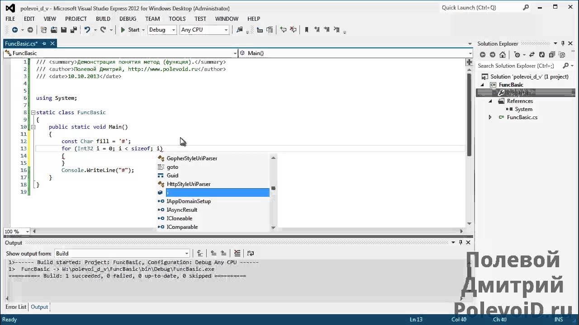The image size is (579, 325).
Task: Toggle word wrap in Output pane
Action: tap(251, 254)
